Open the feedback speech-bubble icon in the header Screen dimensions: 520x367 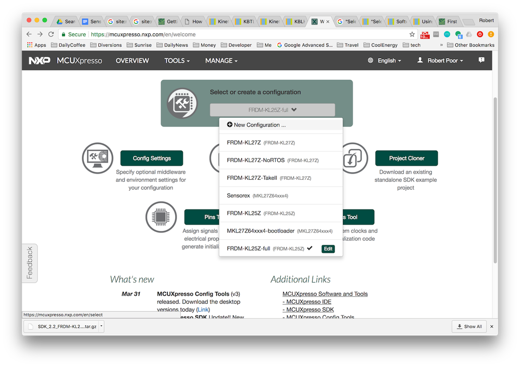click(x=481, y=60)
